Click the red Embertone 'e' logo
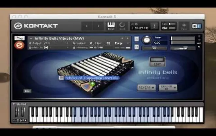The width and height of the screenshot is (216, 136). tap(19, 45)
